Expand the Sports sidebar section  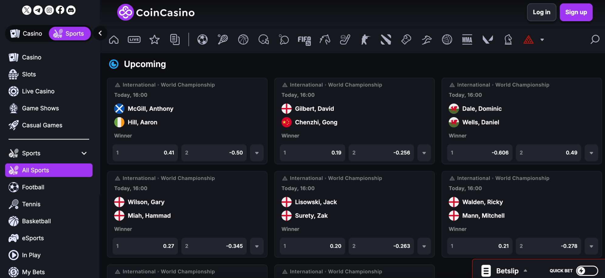pos(84,153)
